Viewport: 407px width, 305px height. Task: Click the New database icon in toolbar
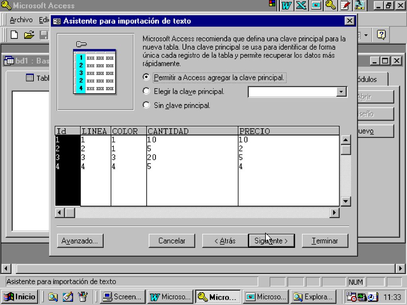(x=14, y=35)
